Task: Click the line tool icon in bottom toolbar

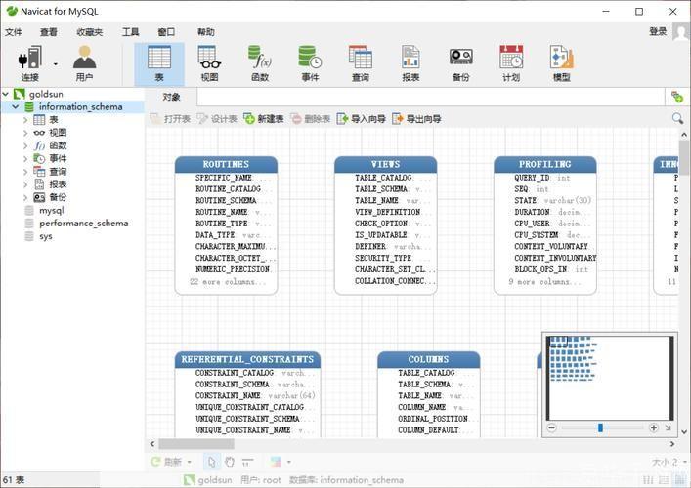Action: [246, 462]
